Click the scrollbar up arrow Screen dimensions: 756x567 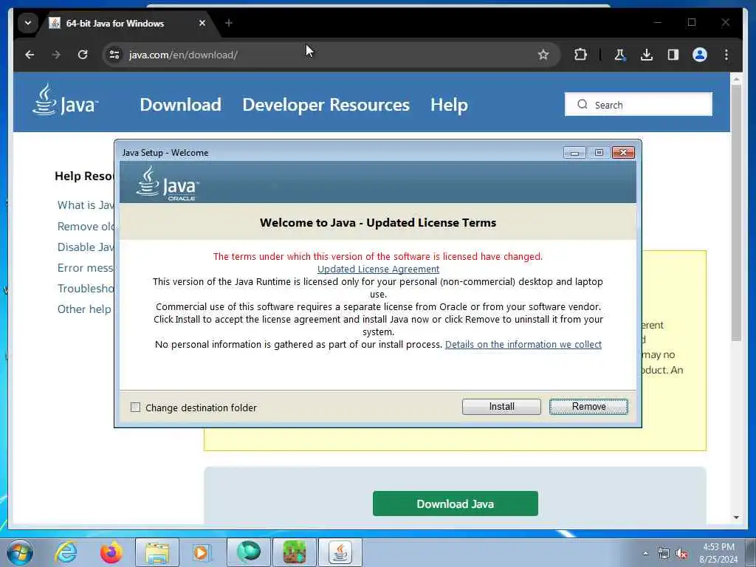click(736, 78)
